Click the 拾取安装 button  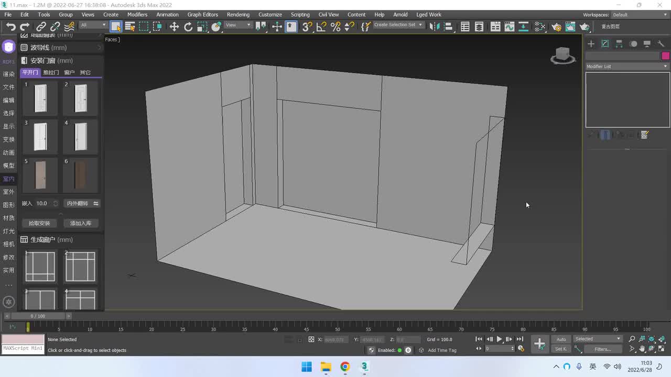pyautogui.click(x=39, y=224)
